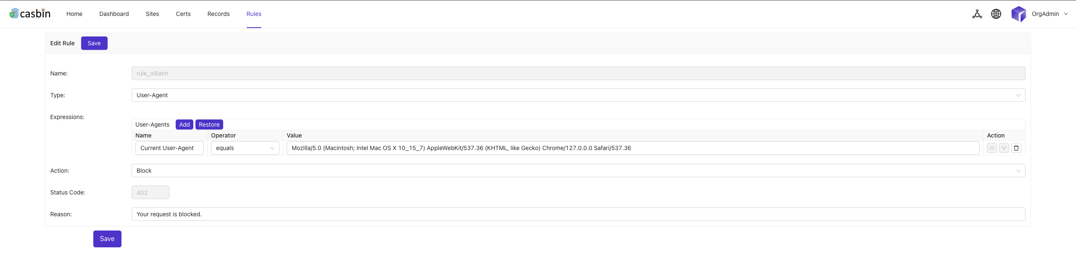Add a new User-Agents expression
Image resolution: width=1076 pixels, height=267 pixels.
coord(184,124)
